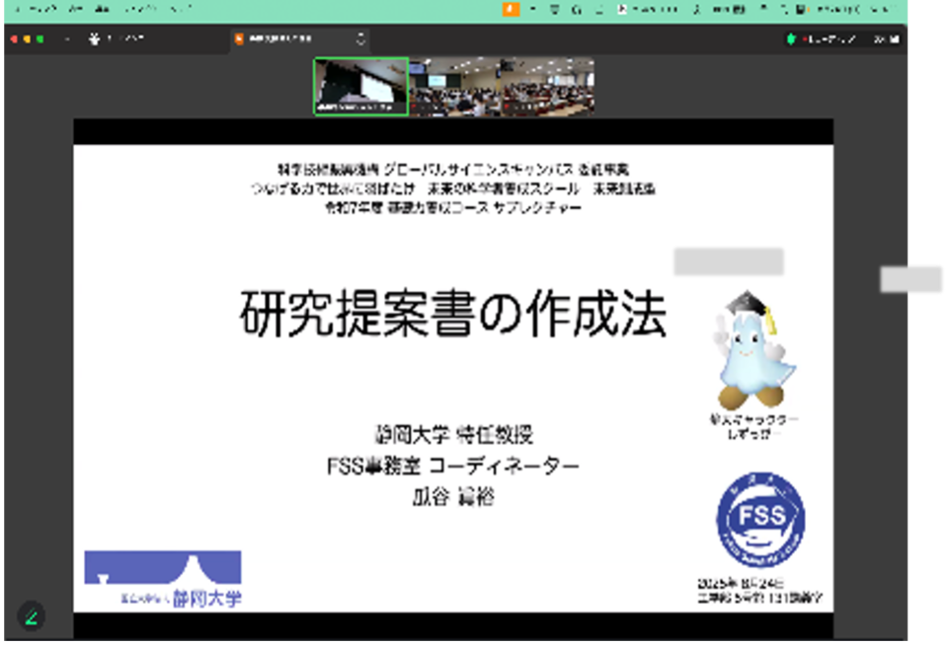
Task: Click the gray redacted box above the mascot
Action: click(728, 261)
